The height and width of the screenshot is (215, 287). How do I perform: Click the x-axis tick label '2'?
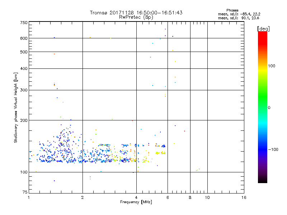[x=83, y=197]
